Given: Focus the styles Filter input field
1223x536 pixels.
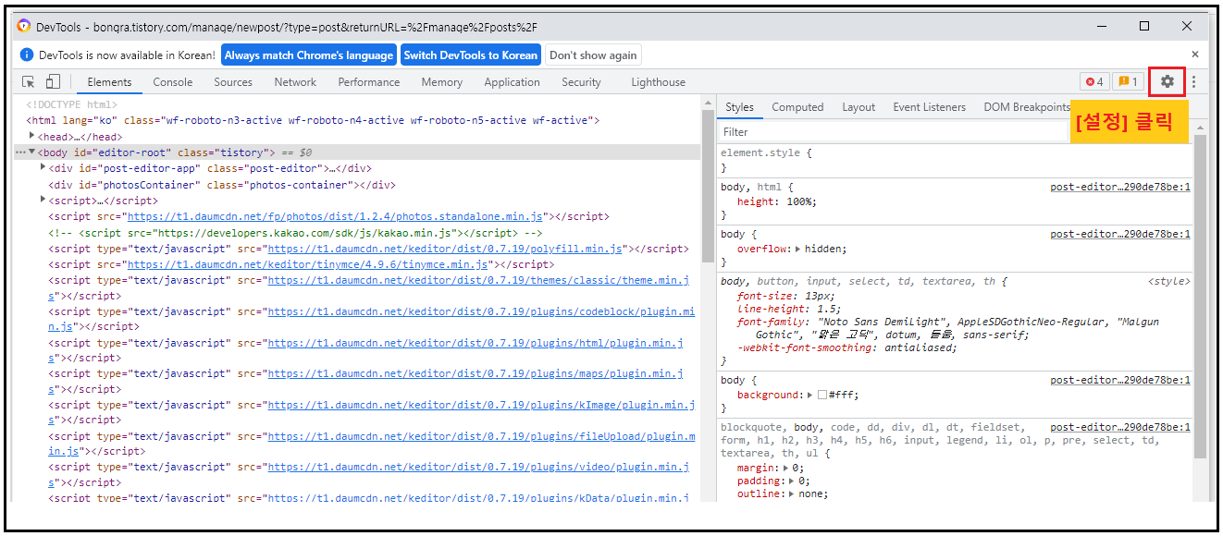Looking at the screenshot, I should (x=893, y=132).
